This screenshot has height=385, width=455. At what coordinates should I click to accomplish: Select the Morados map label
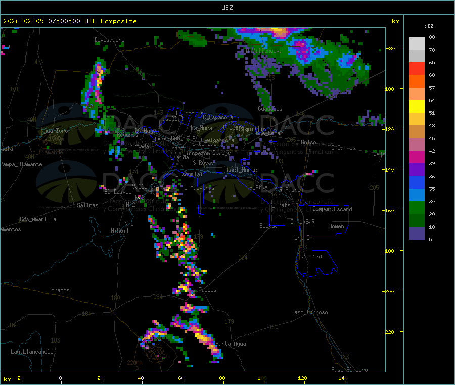[x=59, y=290]
